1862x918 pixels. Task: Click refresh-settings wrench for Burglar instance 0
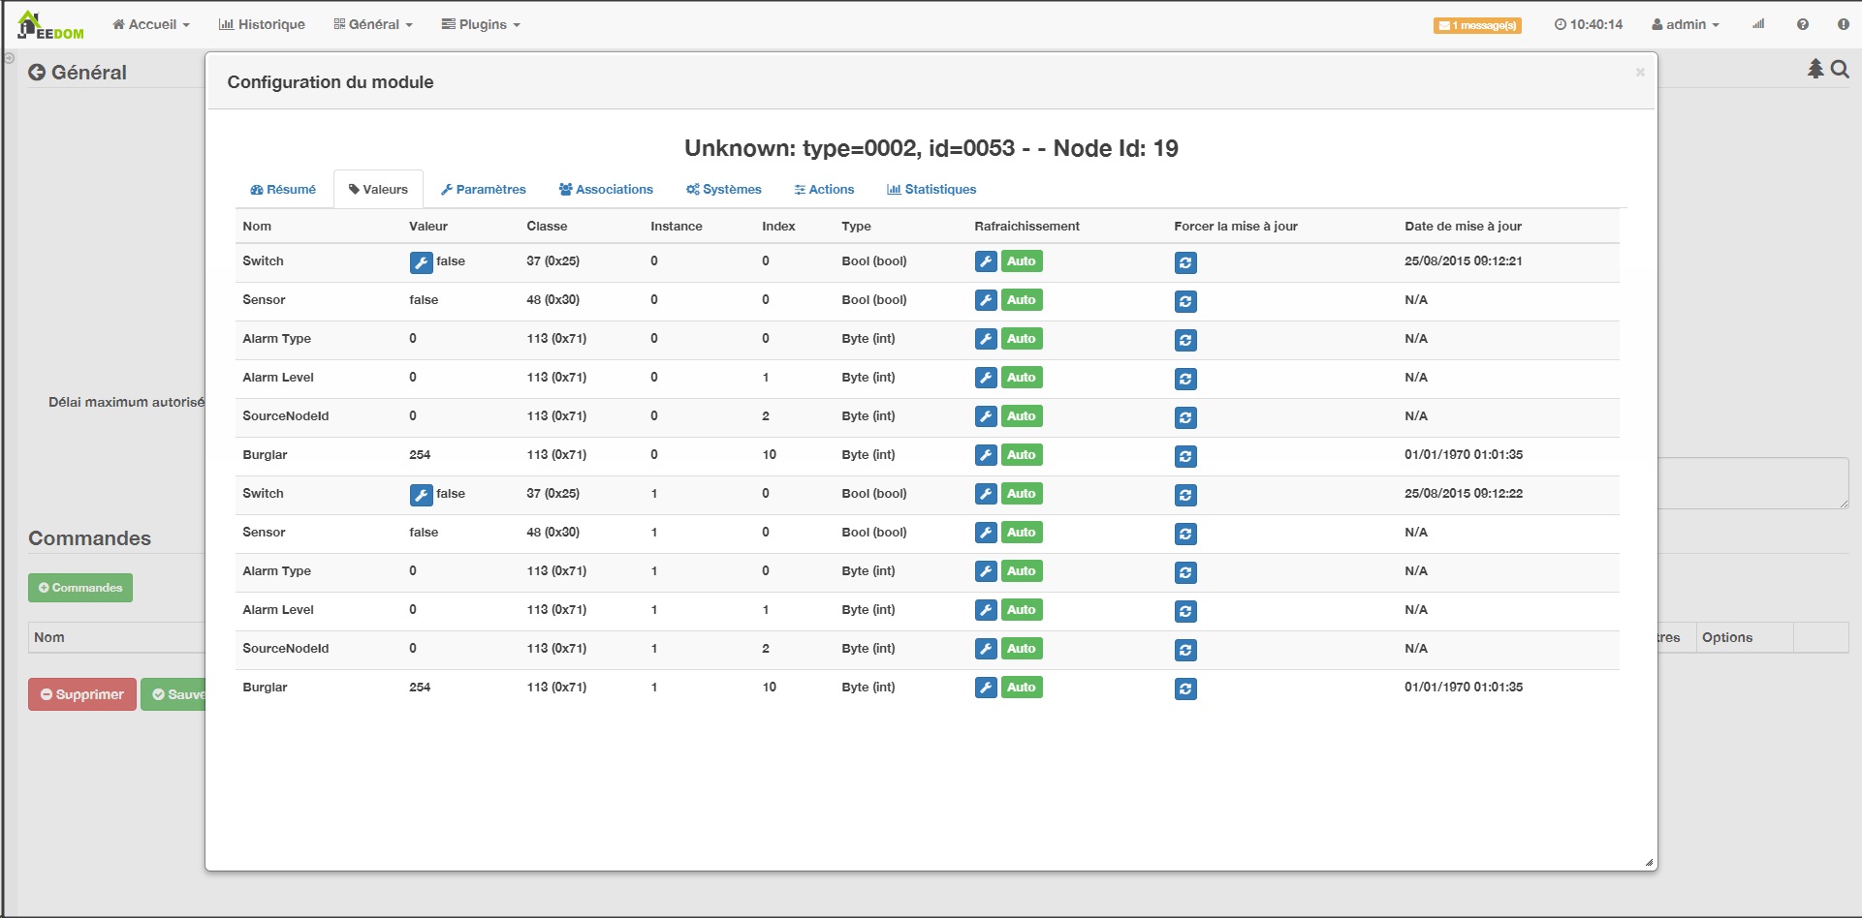click(x=986, y=455)
